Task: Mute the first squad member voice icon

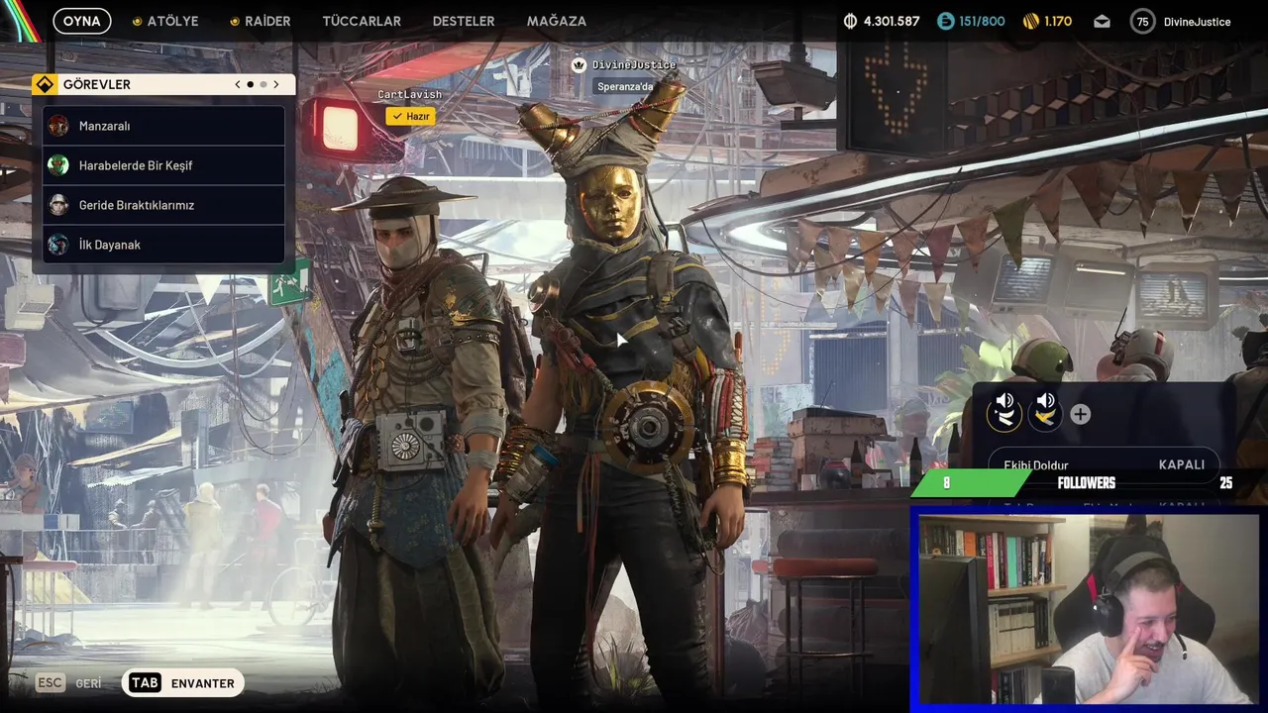Action: 1004,401
